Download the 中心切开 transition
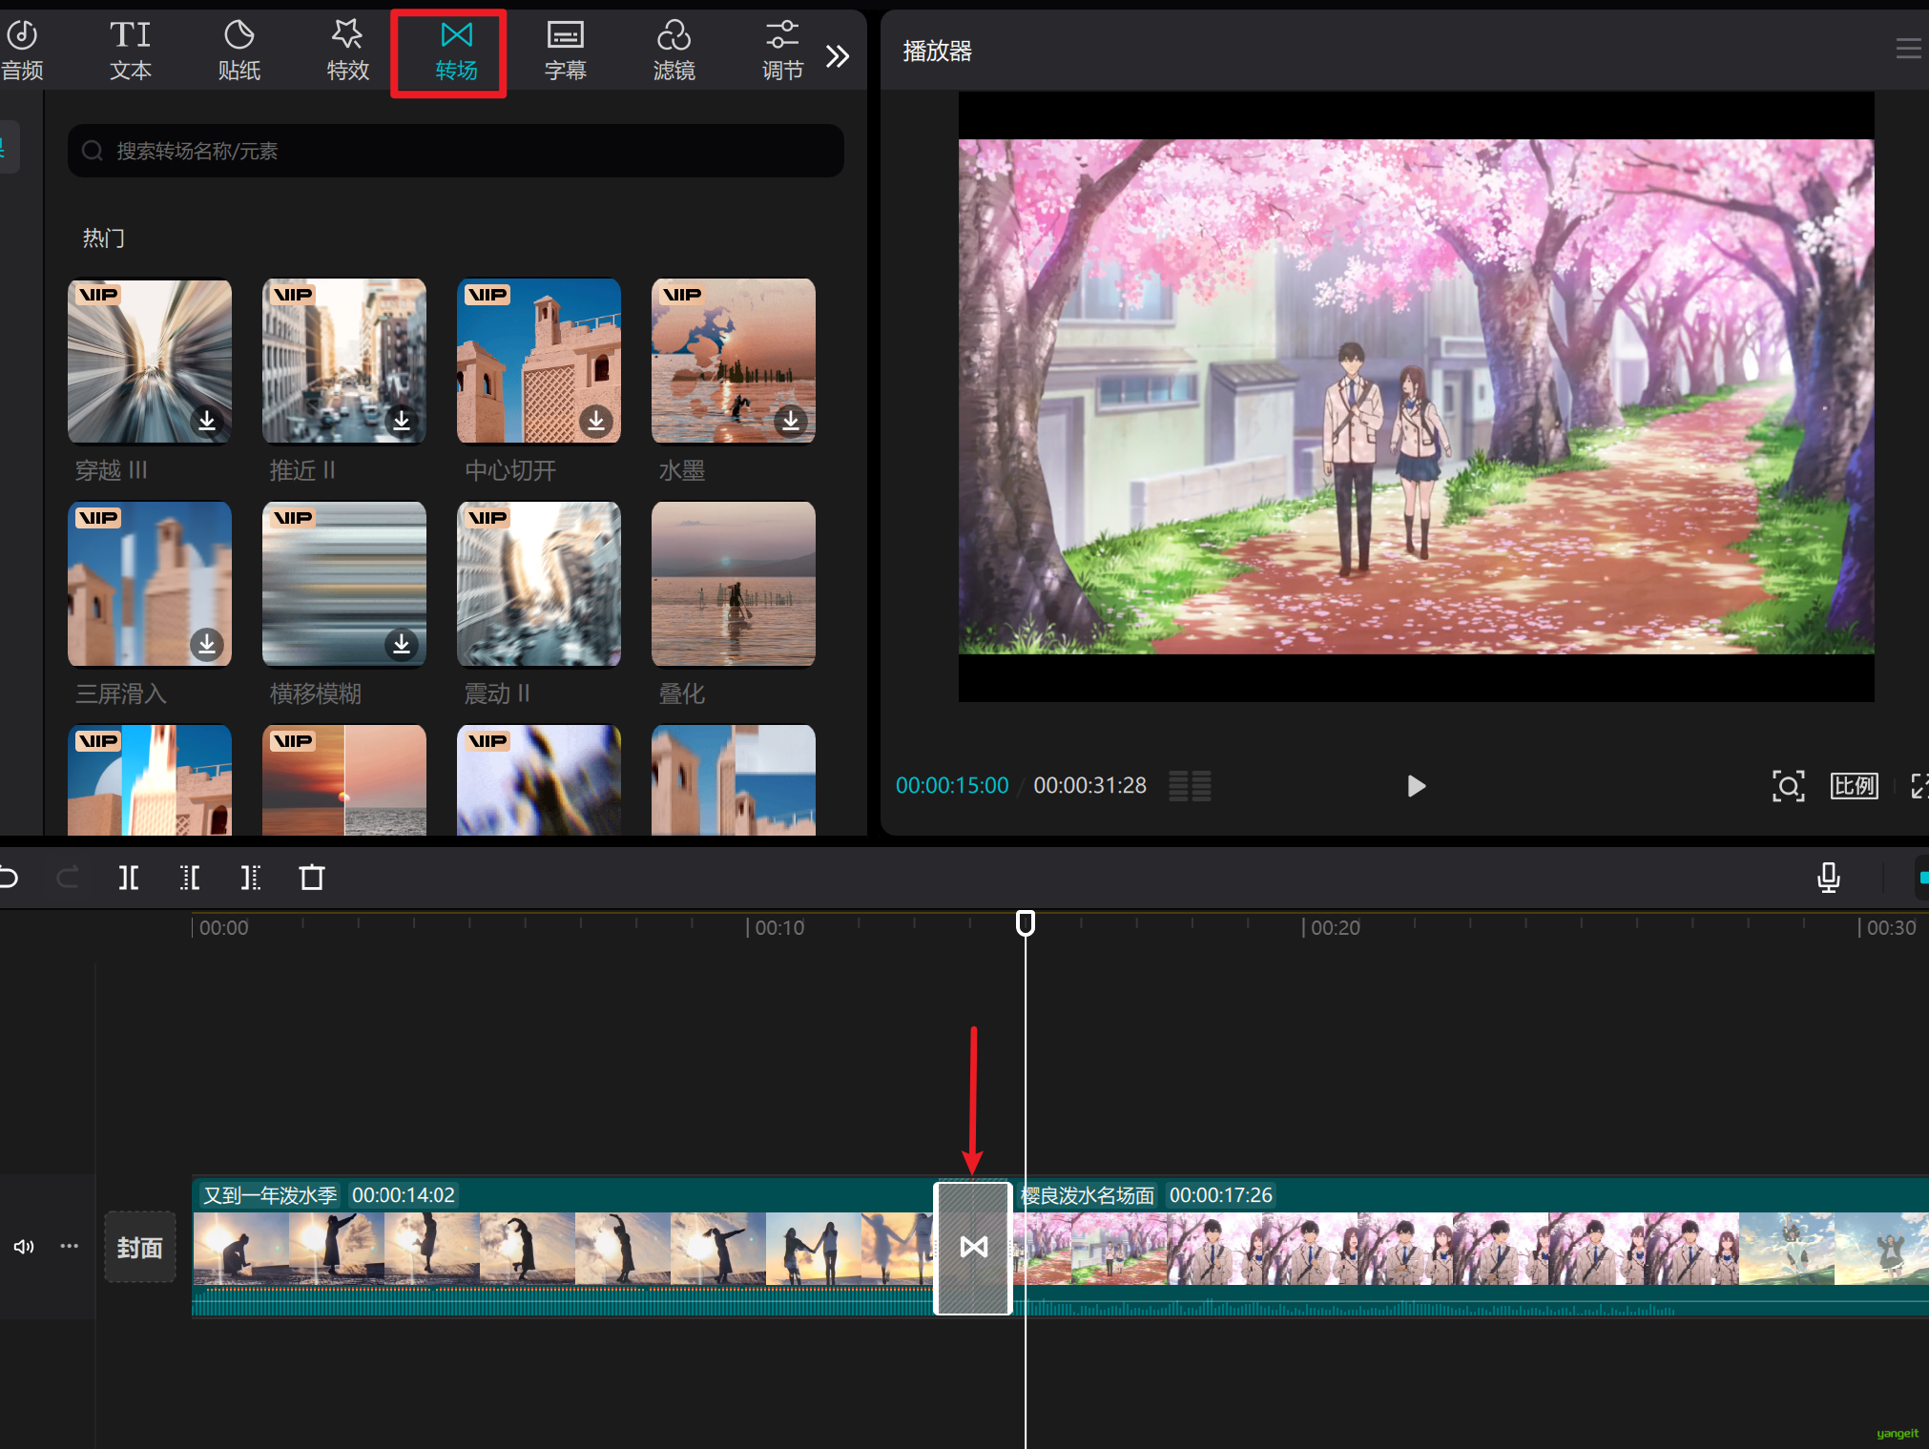Image resolution: width=1929 pixels, height=1449 pixels. (596, 420)
